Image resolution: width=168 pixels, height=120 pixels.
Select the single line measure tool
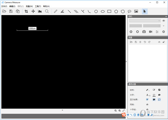69,11
